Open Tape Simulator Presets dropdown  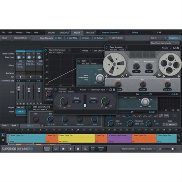166,48
